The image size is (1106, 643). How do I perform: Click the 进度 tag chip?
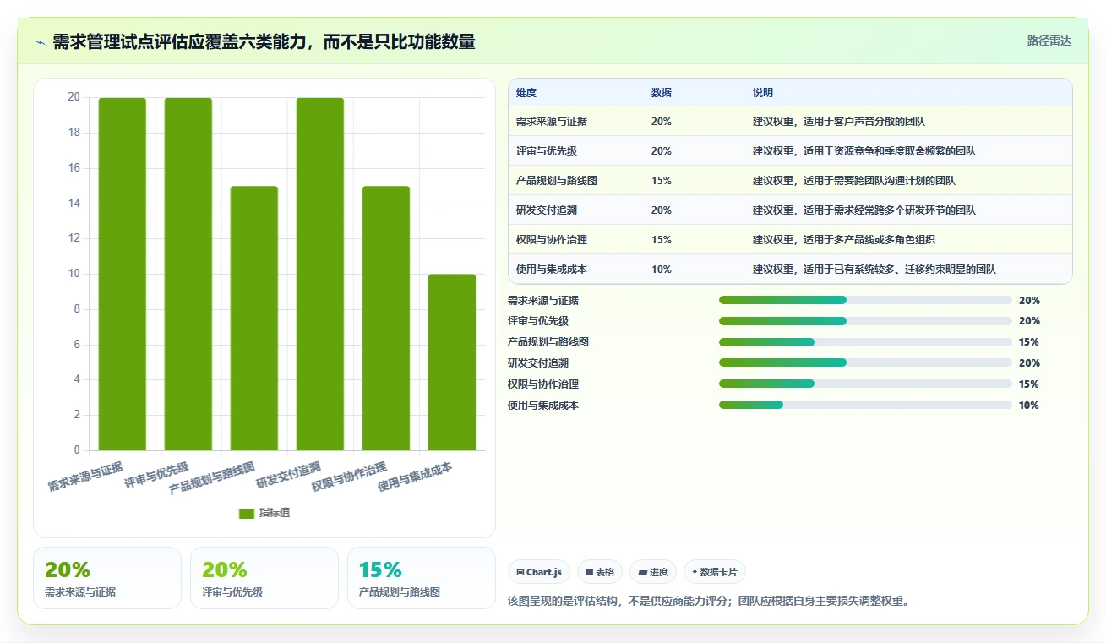[x=653, y=572]
